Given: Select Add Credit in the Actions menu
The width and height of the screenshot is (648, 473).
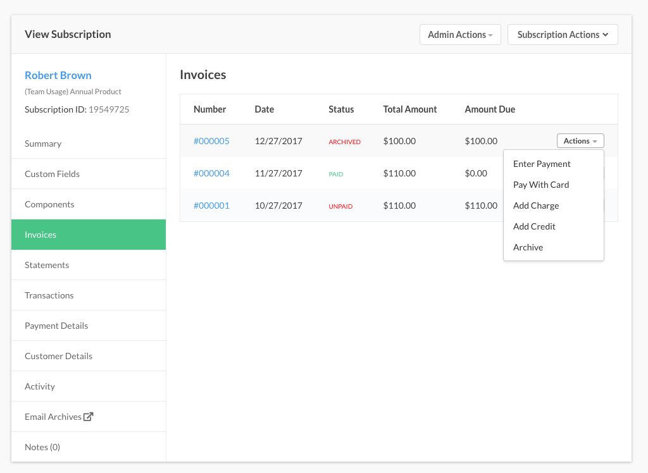Looking at the screenshot, I should (x=553, y=226).
